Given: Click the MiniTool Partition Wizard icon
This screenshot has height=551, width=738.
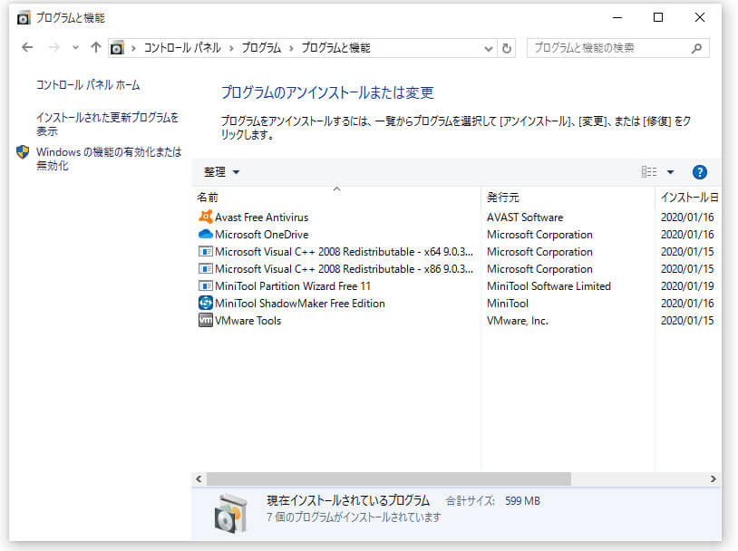Looking at the screenshot, I should 205,285.
